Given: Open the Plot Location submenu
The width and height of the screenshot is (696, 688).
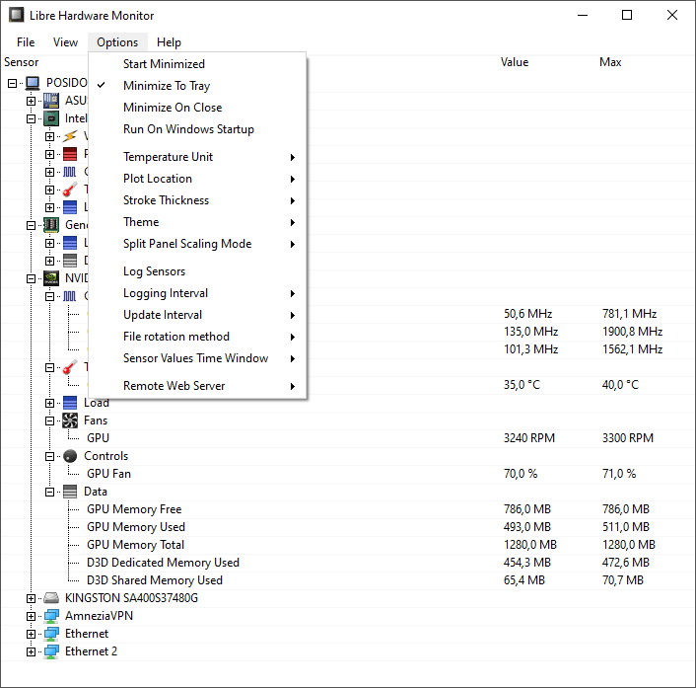Looking at the screenshot, I should [x=197, y=179].
